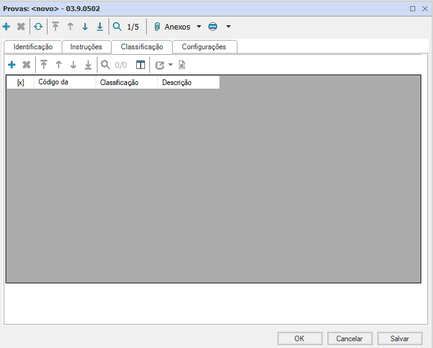Viewport: 433px width, 348px height.
Task: Expand the Anexos dropdown arrow
Action: (x=199, y=27)
